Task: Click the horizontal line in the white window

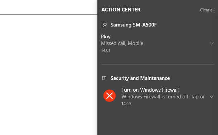Action: pyautogui.click(x=49, y=14)
